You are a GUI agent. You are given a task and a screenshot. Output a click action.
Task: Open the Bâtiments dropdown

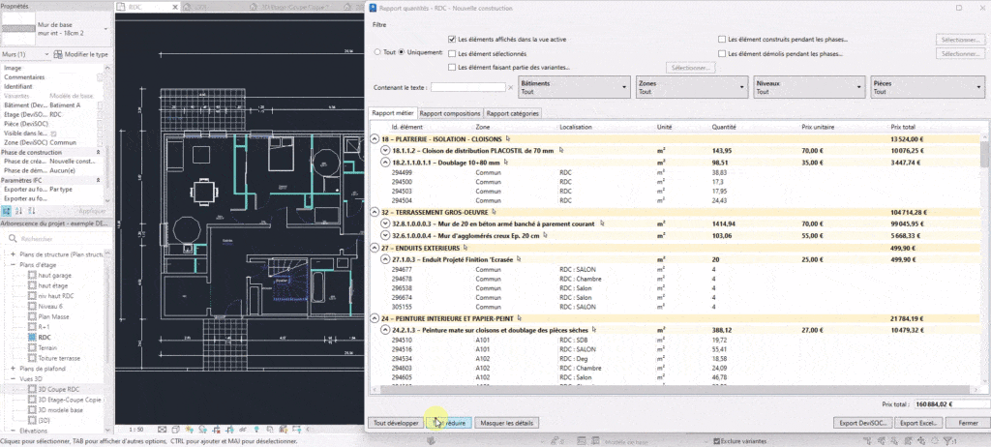(x=574, y=87)
